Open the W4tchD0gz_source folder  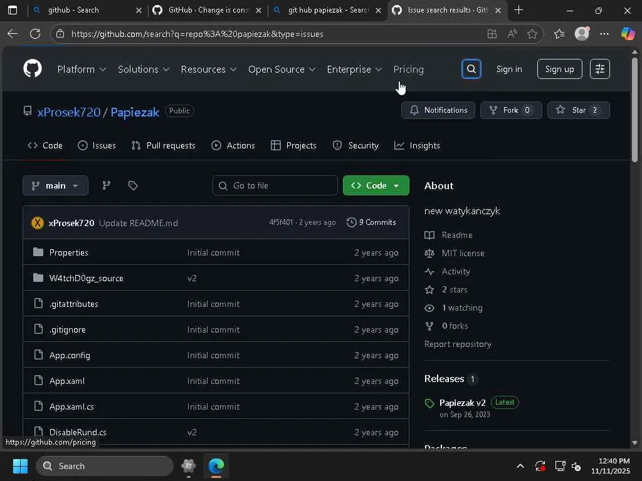pyautogui.click(x=86, y=278)
